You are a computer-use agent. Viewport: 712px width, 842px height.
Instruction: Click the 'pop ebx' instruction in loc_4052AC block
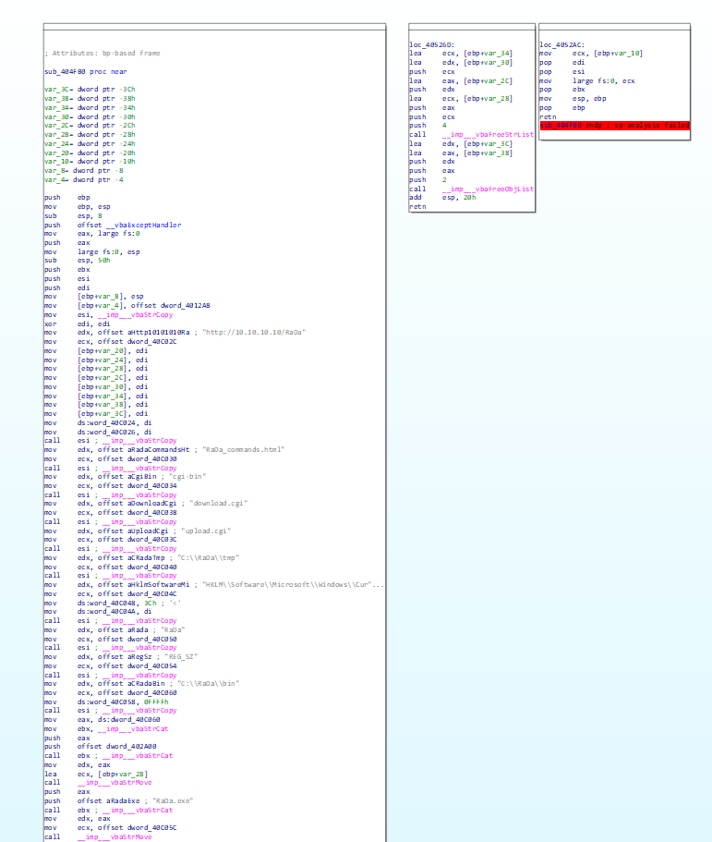coord(562,89)
